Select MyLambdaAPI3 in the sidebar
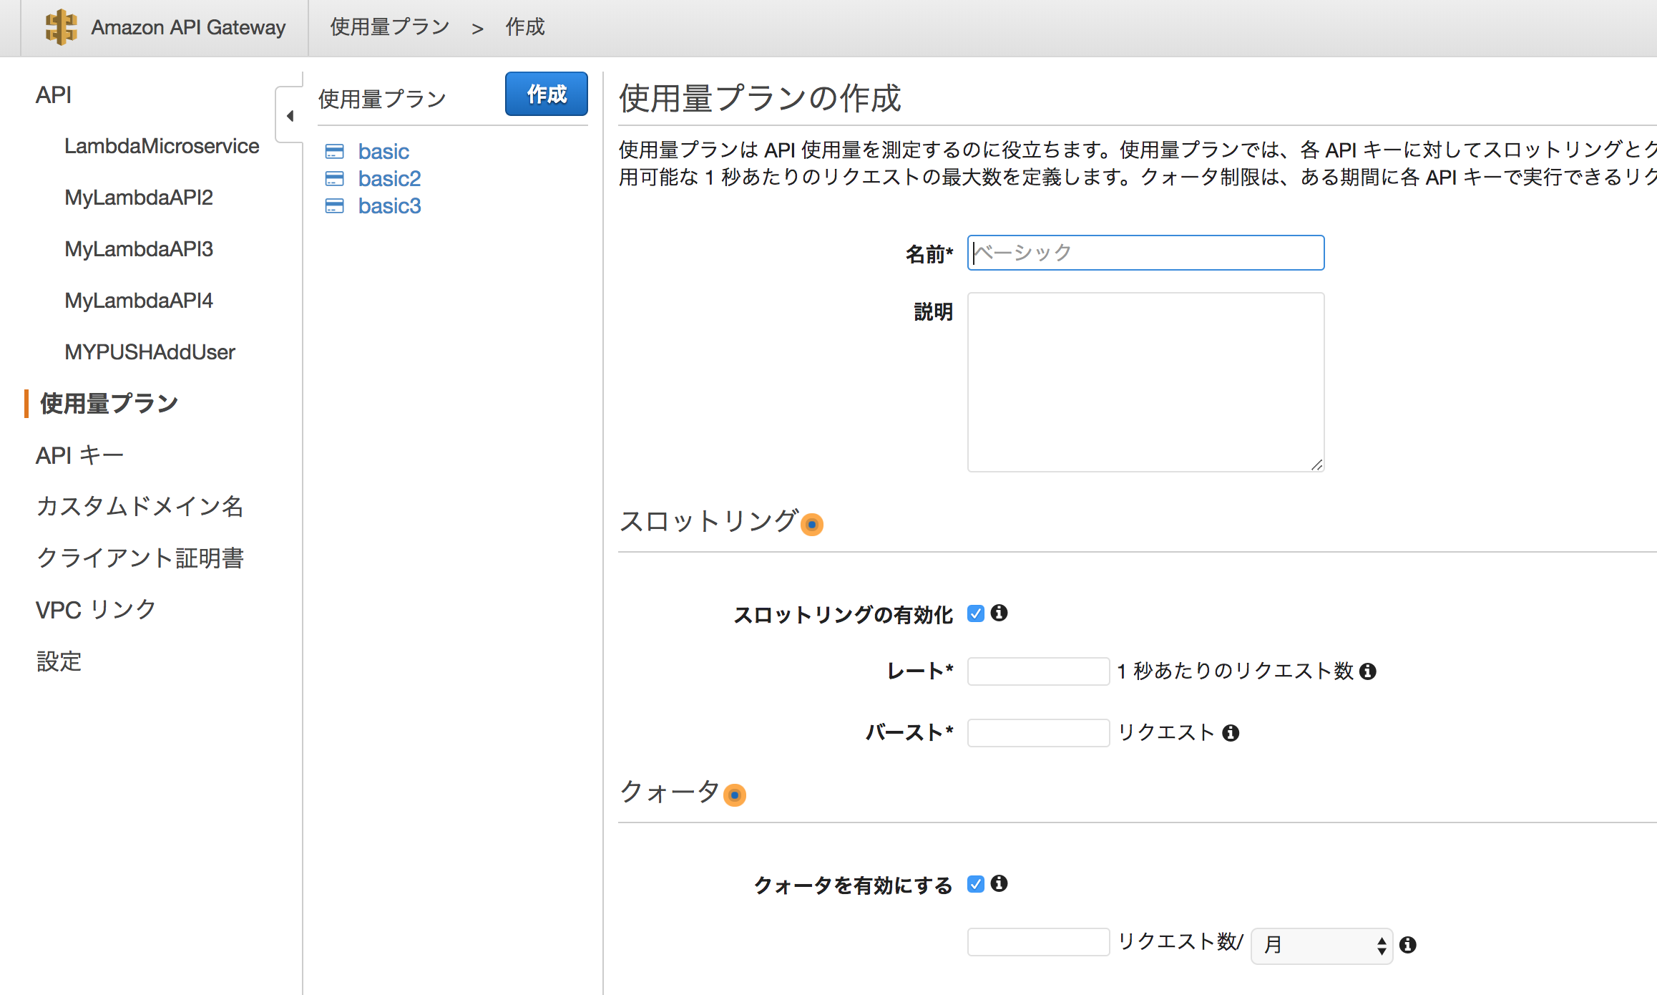Screen dimensions: 1657x995 coord(139,249)
